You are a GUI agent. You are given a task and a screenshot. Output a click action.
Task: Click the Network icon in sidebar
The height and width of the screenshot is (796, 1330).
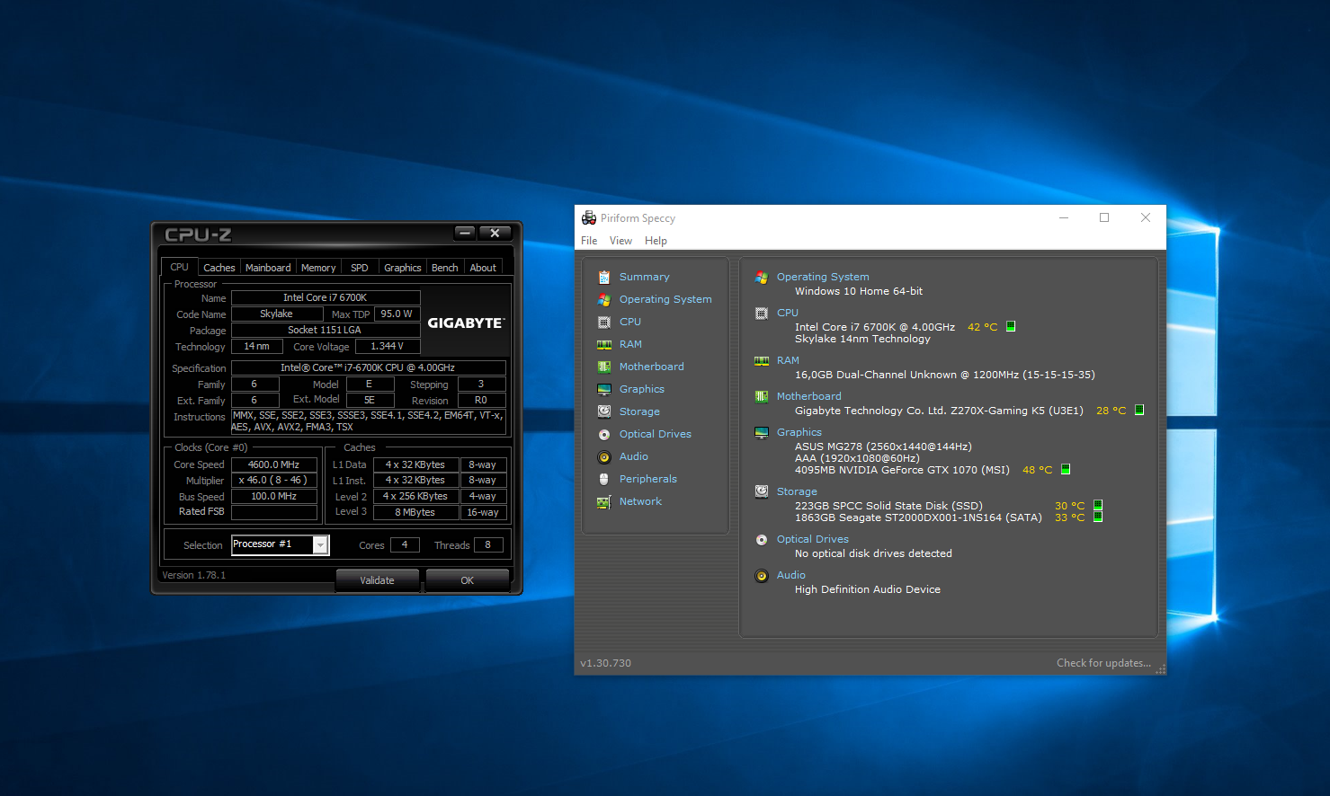click(604, 502)
